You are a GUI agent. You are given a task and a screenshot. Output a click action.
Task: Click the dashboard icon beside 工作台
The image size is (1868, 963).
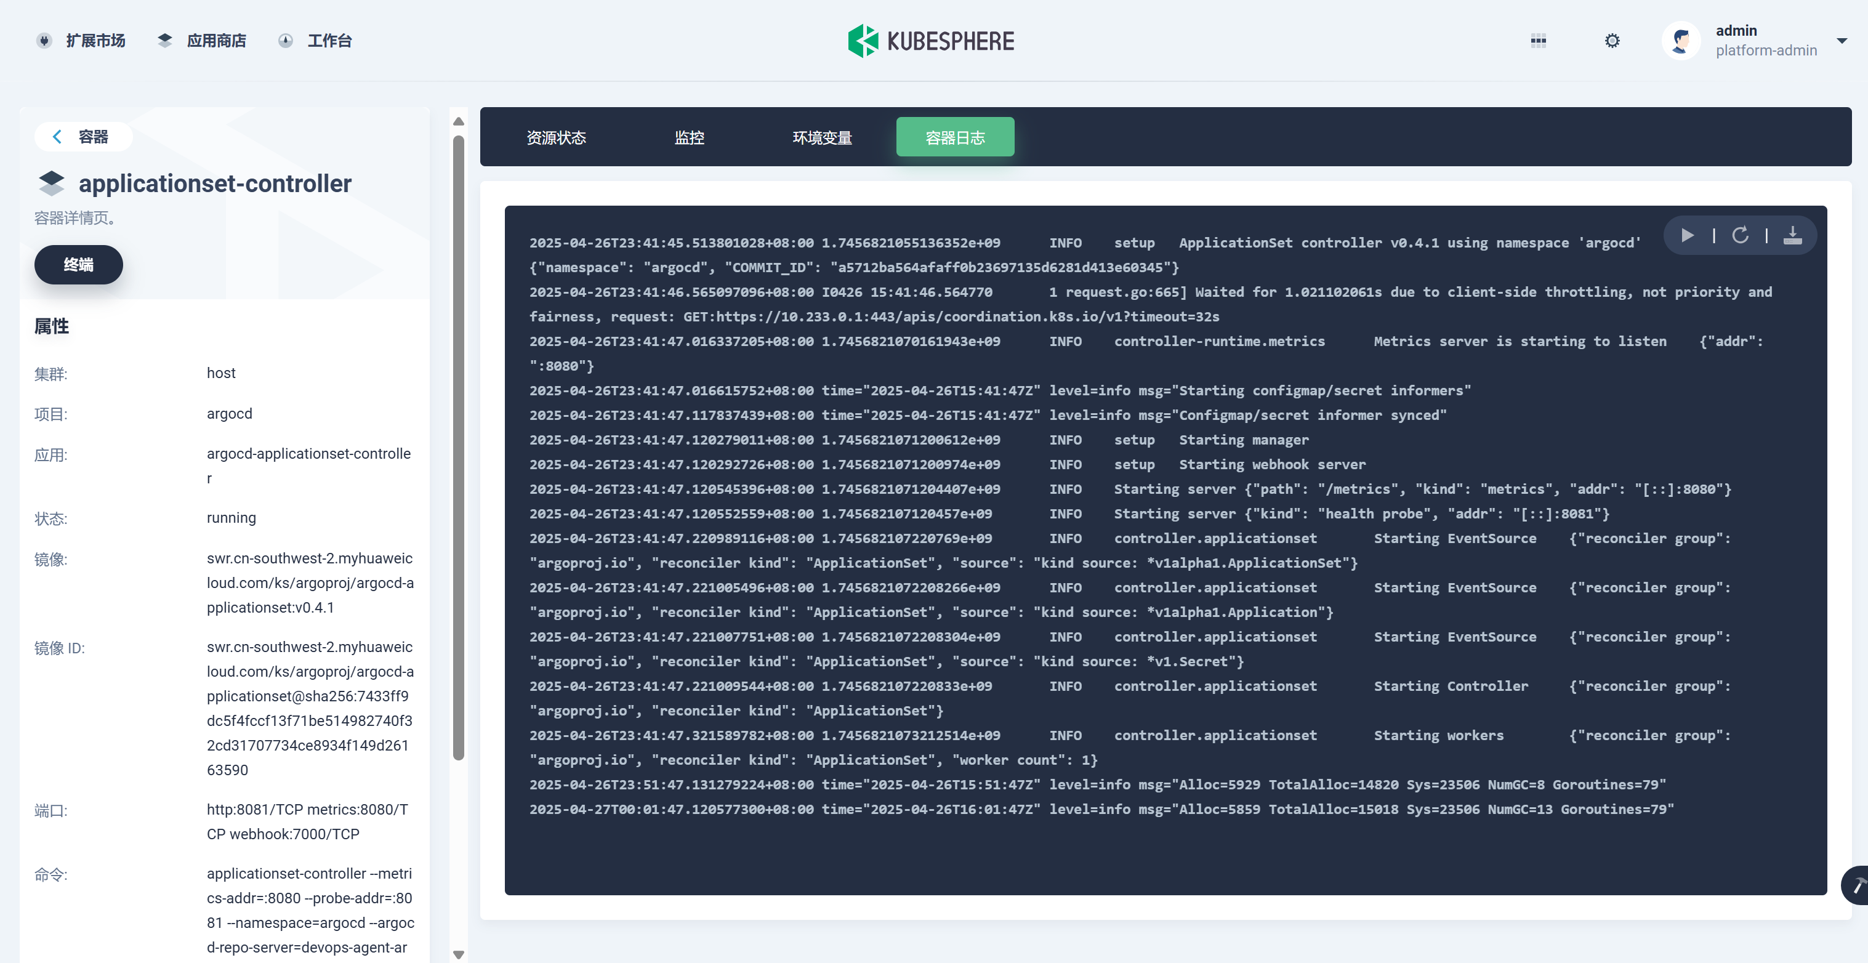point(286,41)
